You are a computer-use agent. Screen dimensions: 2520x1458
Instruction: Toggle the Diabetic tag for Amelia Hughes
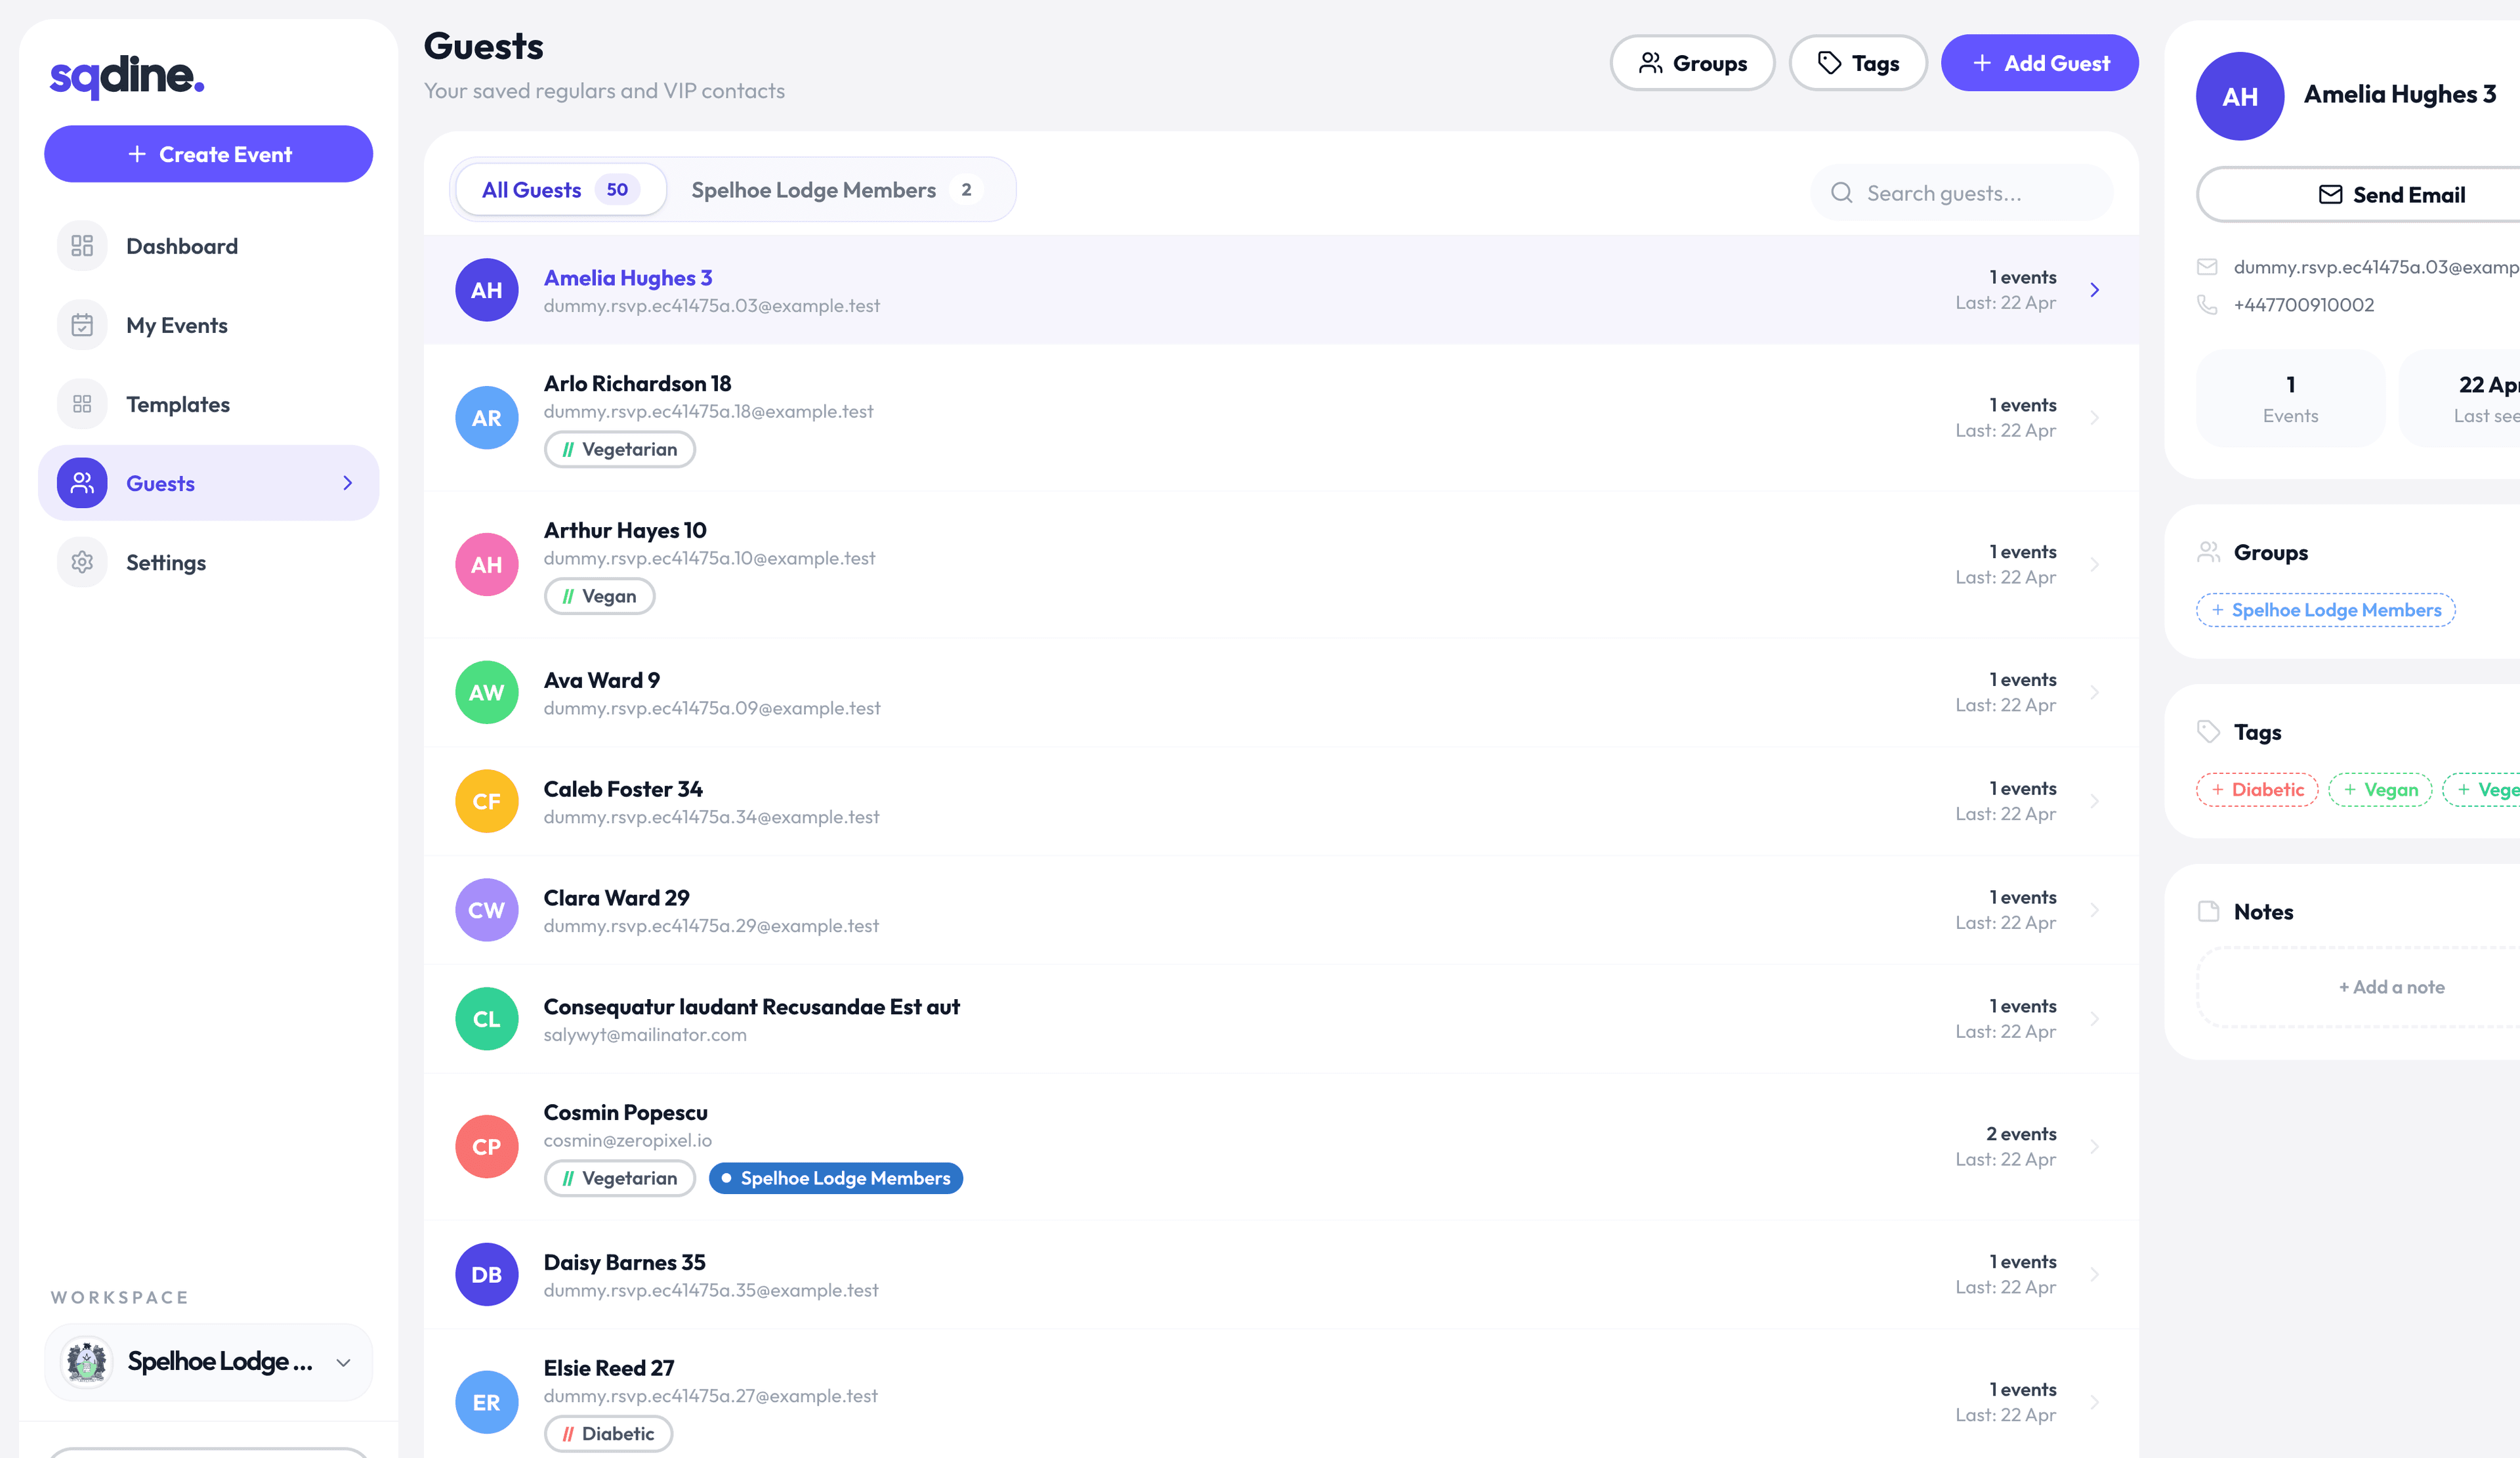2257,789
